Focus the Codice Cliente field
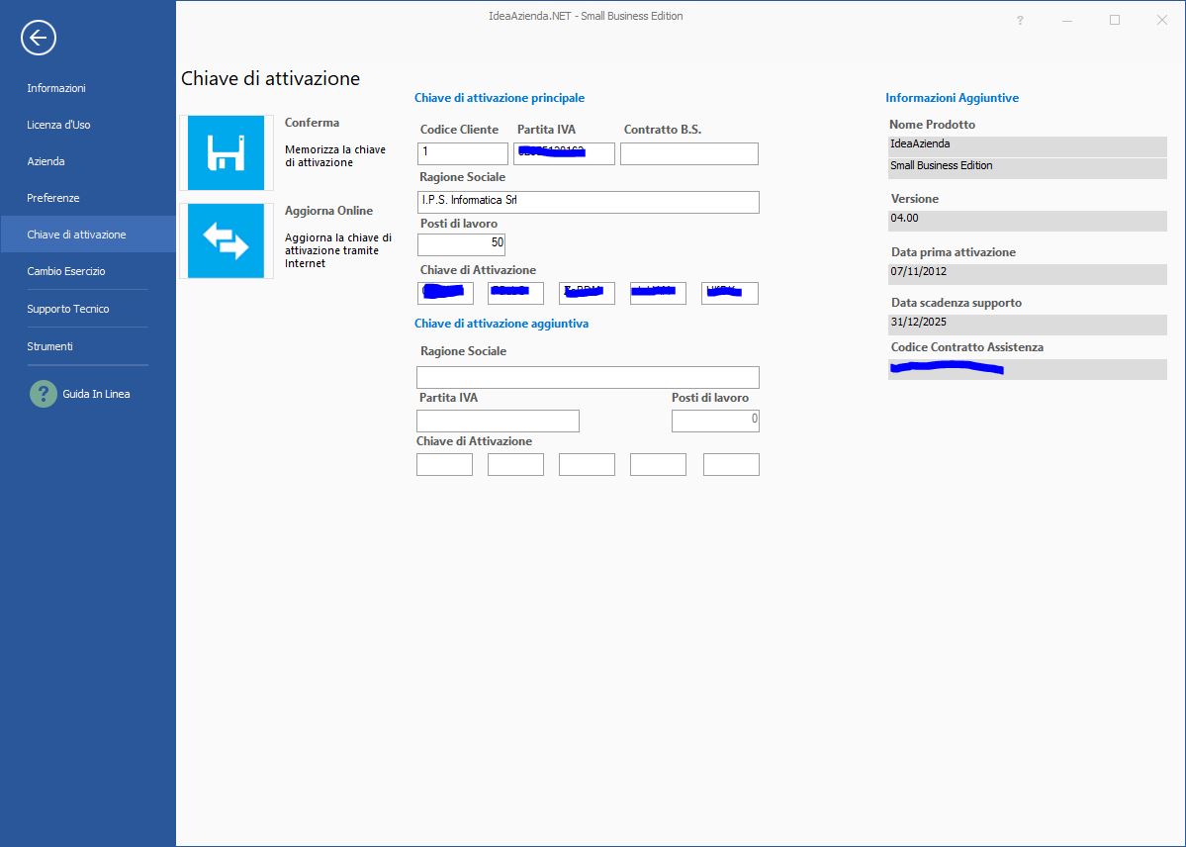This screenshot has width=1186, height=847. [x=463, y=153]
